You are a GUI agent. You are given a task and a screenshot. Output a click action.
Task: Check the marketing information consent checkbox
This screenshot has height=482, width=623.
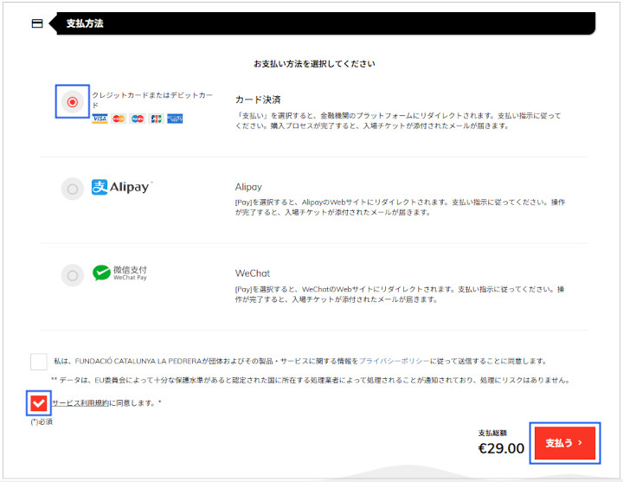38,362
